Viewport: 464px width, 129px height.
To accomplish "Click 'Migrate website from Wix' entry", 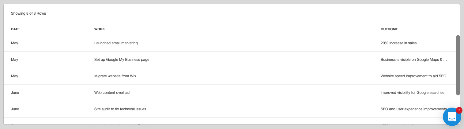I will tap(115, 76).
